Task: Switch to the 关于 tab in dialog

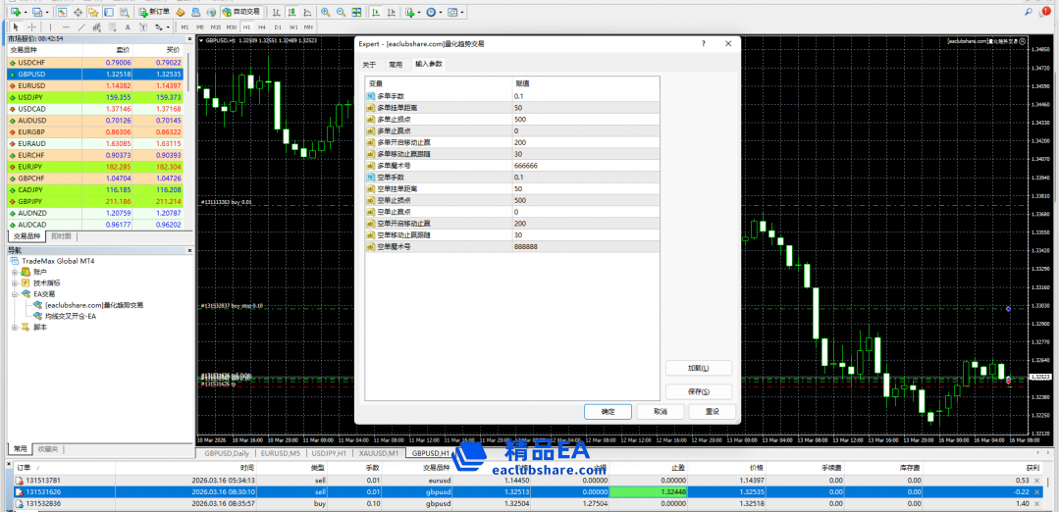Action: point(369,64)
